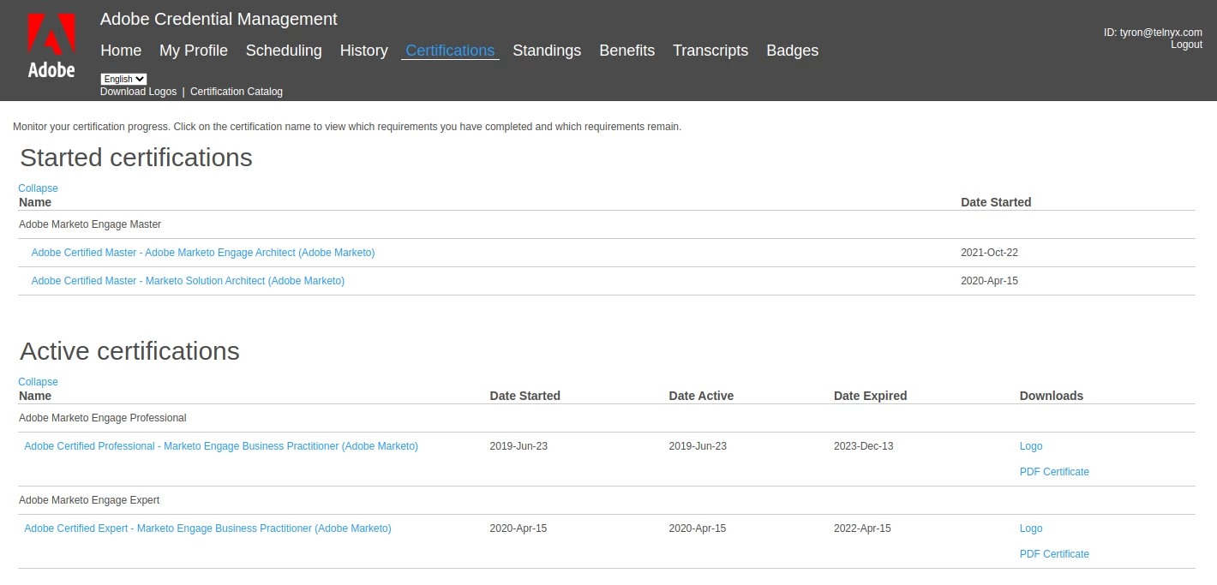Click the 2022-Apr-15 expiry date

pos(862,528)
